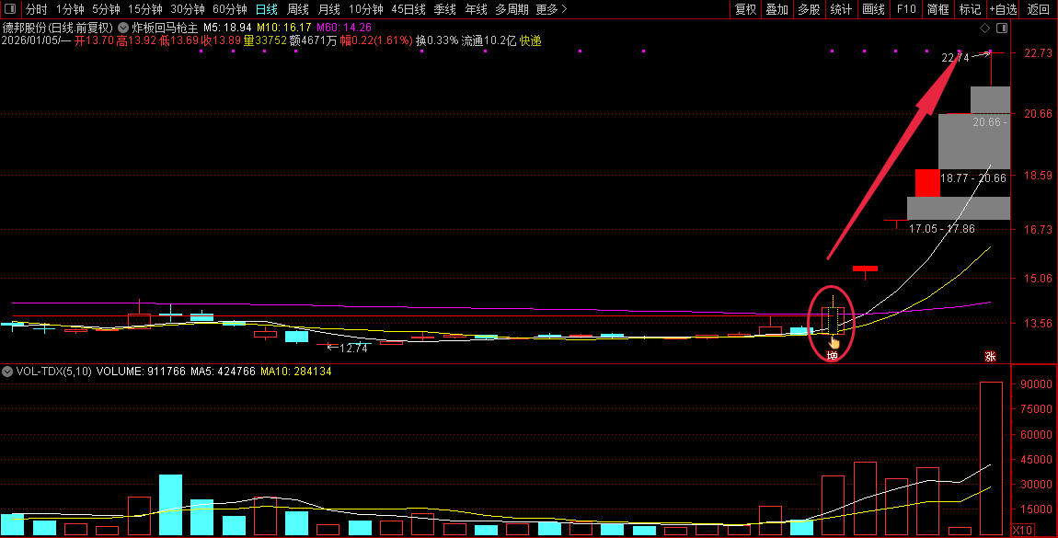Click the 15.06 price axis label
1058x538 pixels.
coord(1038,278)
